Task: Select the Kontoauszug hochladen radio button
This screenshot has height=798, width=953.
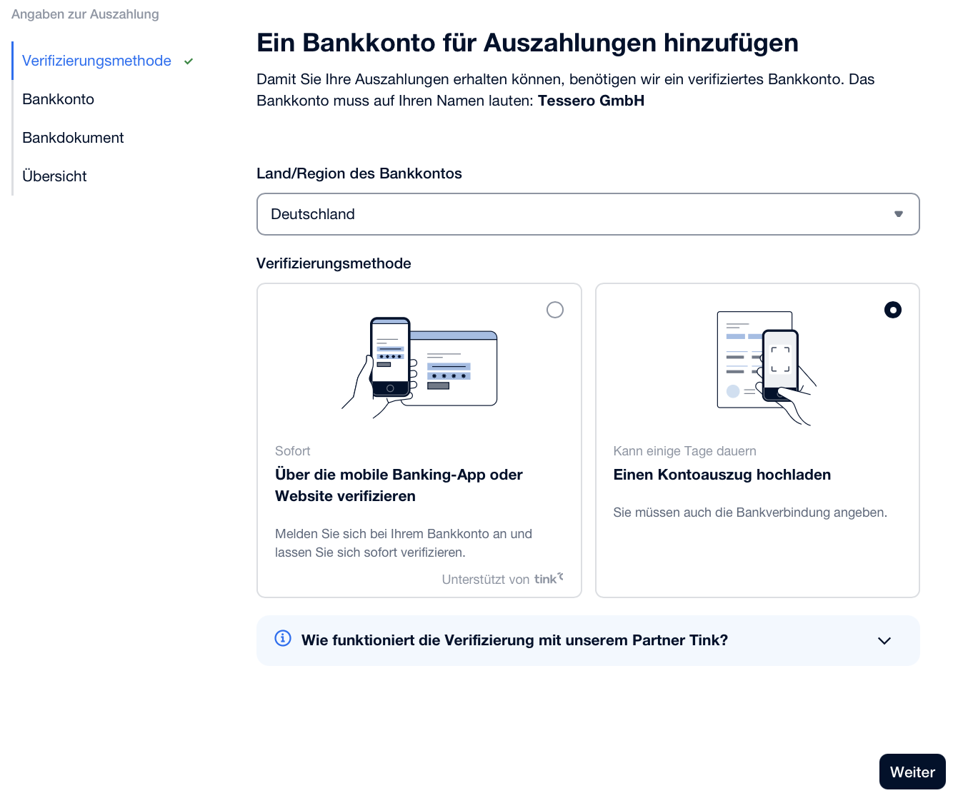Action: (x=893, y=310)
